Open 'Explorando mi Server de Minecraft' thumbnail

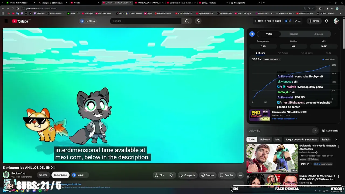click(x=272, y=158)
